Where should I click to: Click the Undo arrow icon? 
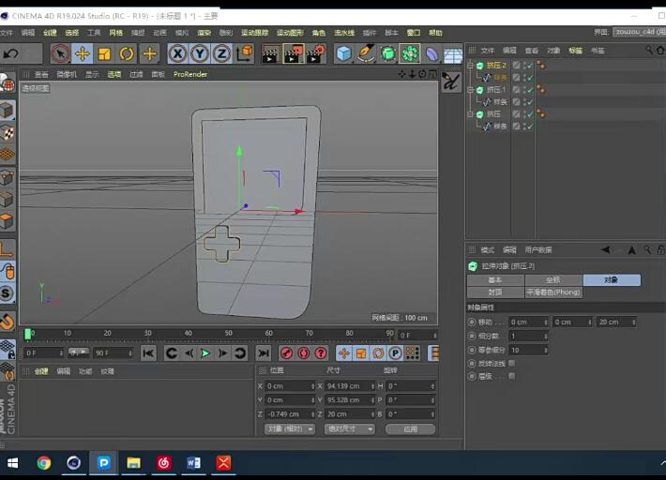11,53
